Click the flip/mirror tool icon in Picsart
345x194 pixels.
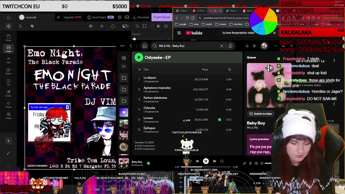tap(158, 26)
